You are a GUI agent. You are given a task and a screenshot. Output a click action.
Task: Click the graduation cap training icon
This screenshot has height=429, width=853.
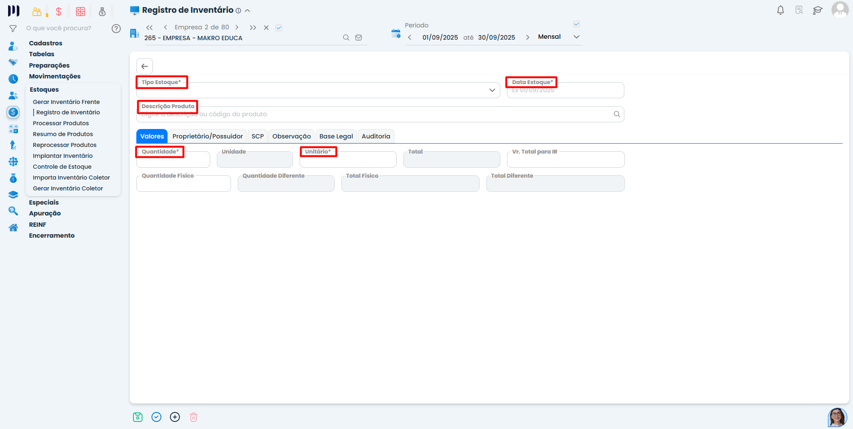817,10
